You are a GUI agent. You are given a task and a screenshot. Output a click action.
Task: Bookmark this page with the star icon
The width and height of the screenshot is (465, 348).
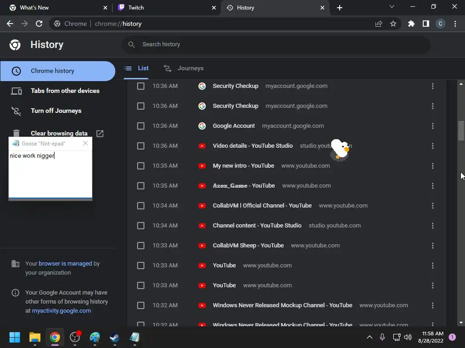[x=393, y=24]
